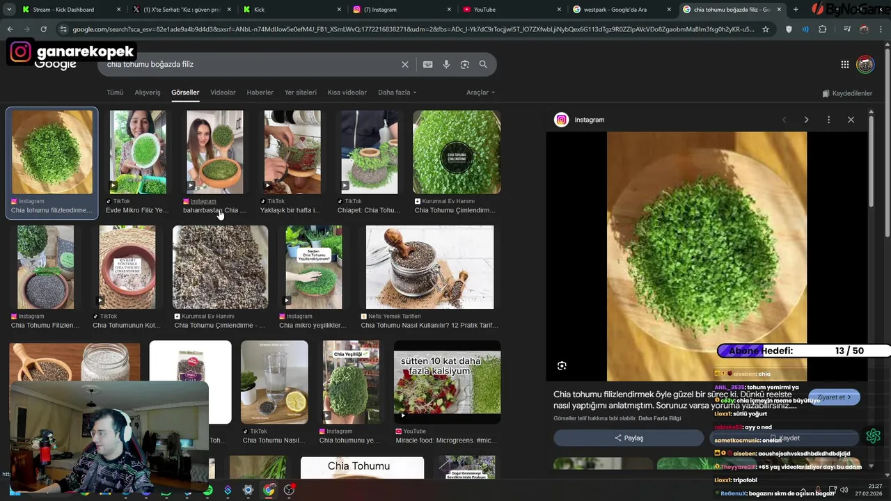This screenshot has width=891, height=501.
Task: Show the next image in the preview panel
Action: 806,120
